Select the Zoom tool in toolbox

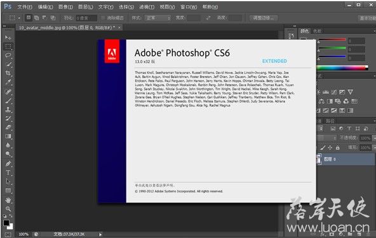pos(8,209)
